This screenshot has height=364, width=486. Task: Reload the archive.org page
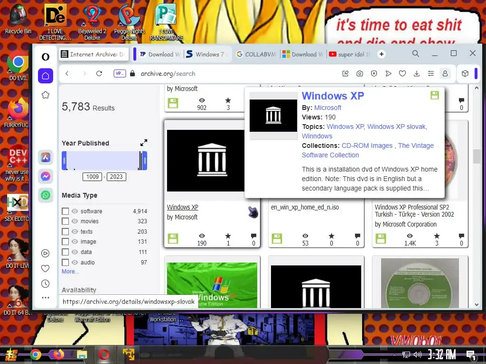point(99,73)
